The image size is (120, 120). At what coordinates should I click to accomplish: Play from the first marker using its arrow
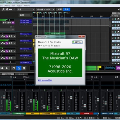click(113, 19)
